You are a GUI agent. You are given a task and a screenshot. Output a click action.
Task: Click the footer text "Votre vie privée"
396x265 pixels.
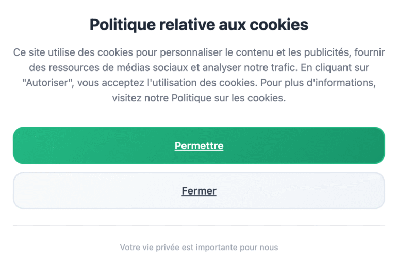(x=150, y=248)
